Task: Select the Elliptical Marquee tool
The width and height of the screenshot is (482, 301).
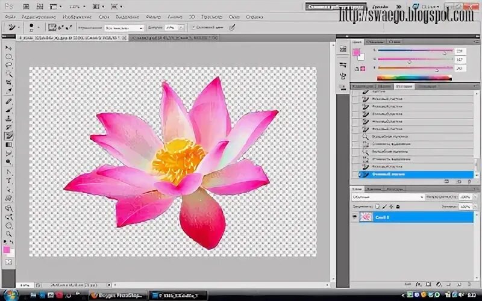Action: (x=8, y=57)
